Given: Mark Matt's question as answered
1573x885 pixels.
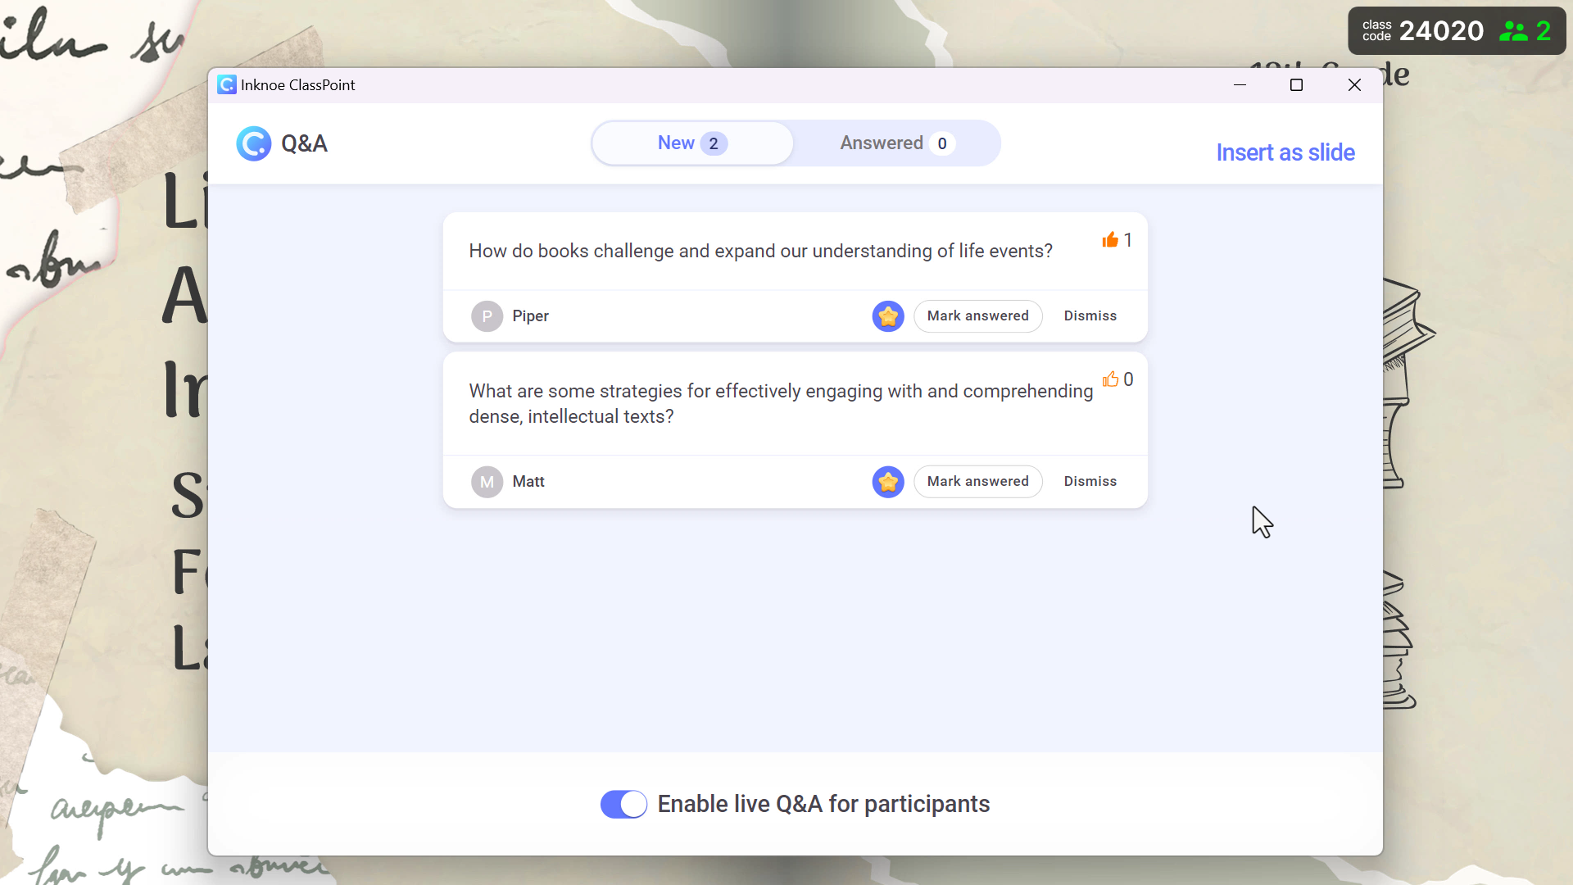Looking at the screenshot, I should [x=977, y=481].
